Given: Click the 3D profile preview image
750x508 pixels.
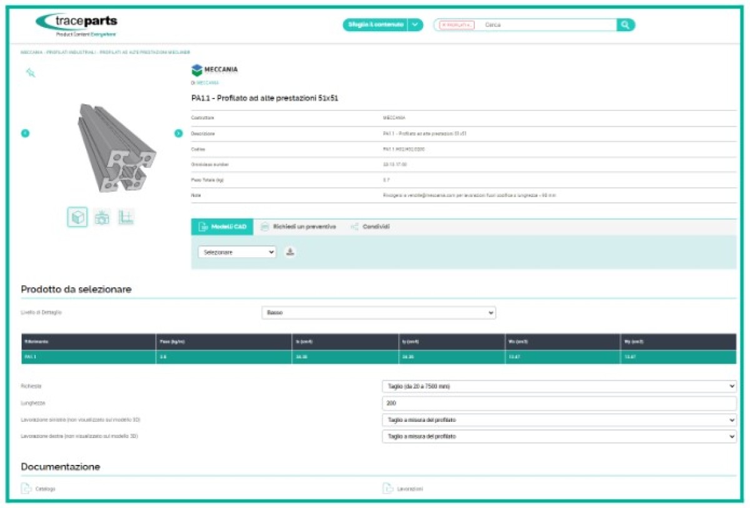Looking at the screenshot, I should 116,149.
